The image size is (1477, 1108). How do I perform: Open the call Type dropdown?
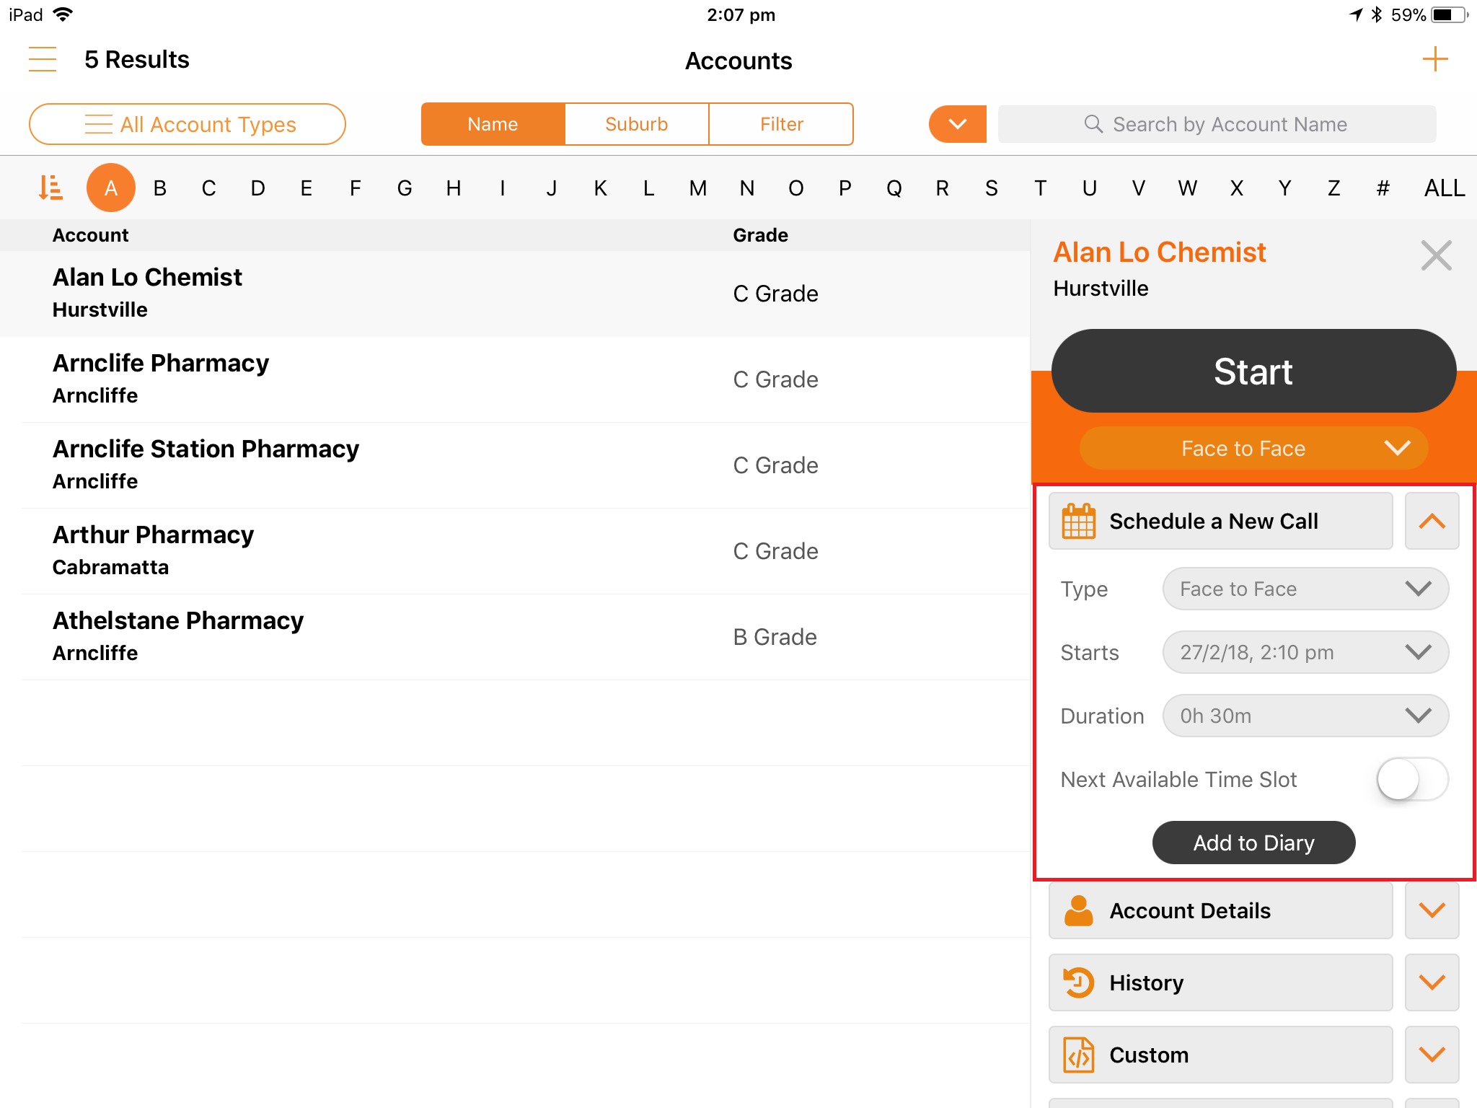(x=1305, y=589)
